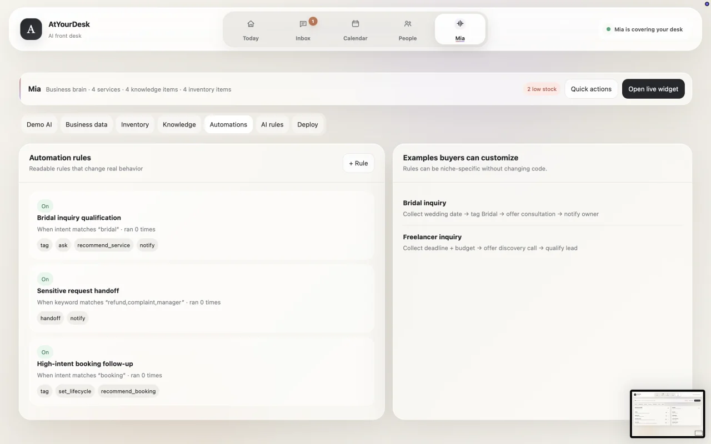Click the ask action chip
This screenshot has width=711, height=444.
(63, 245)
